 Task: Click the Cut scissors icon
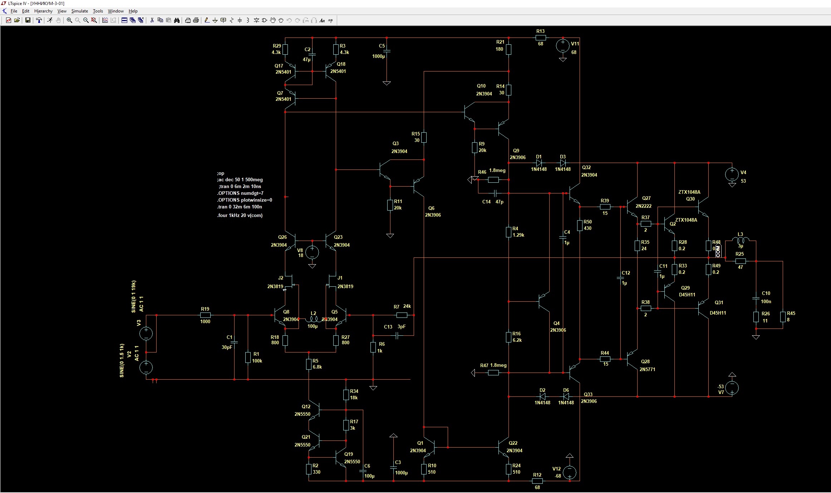click(152, 20)
